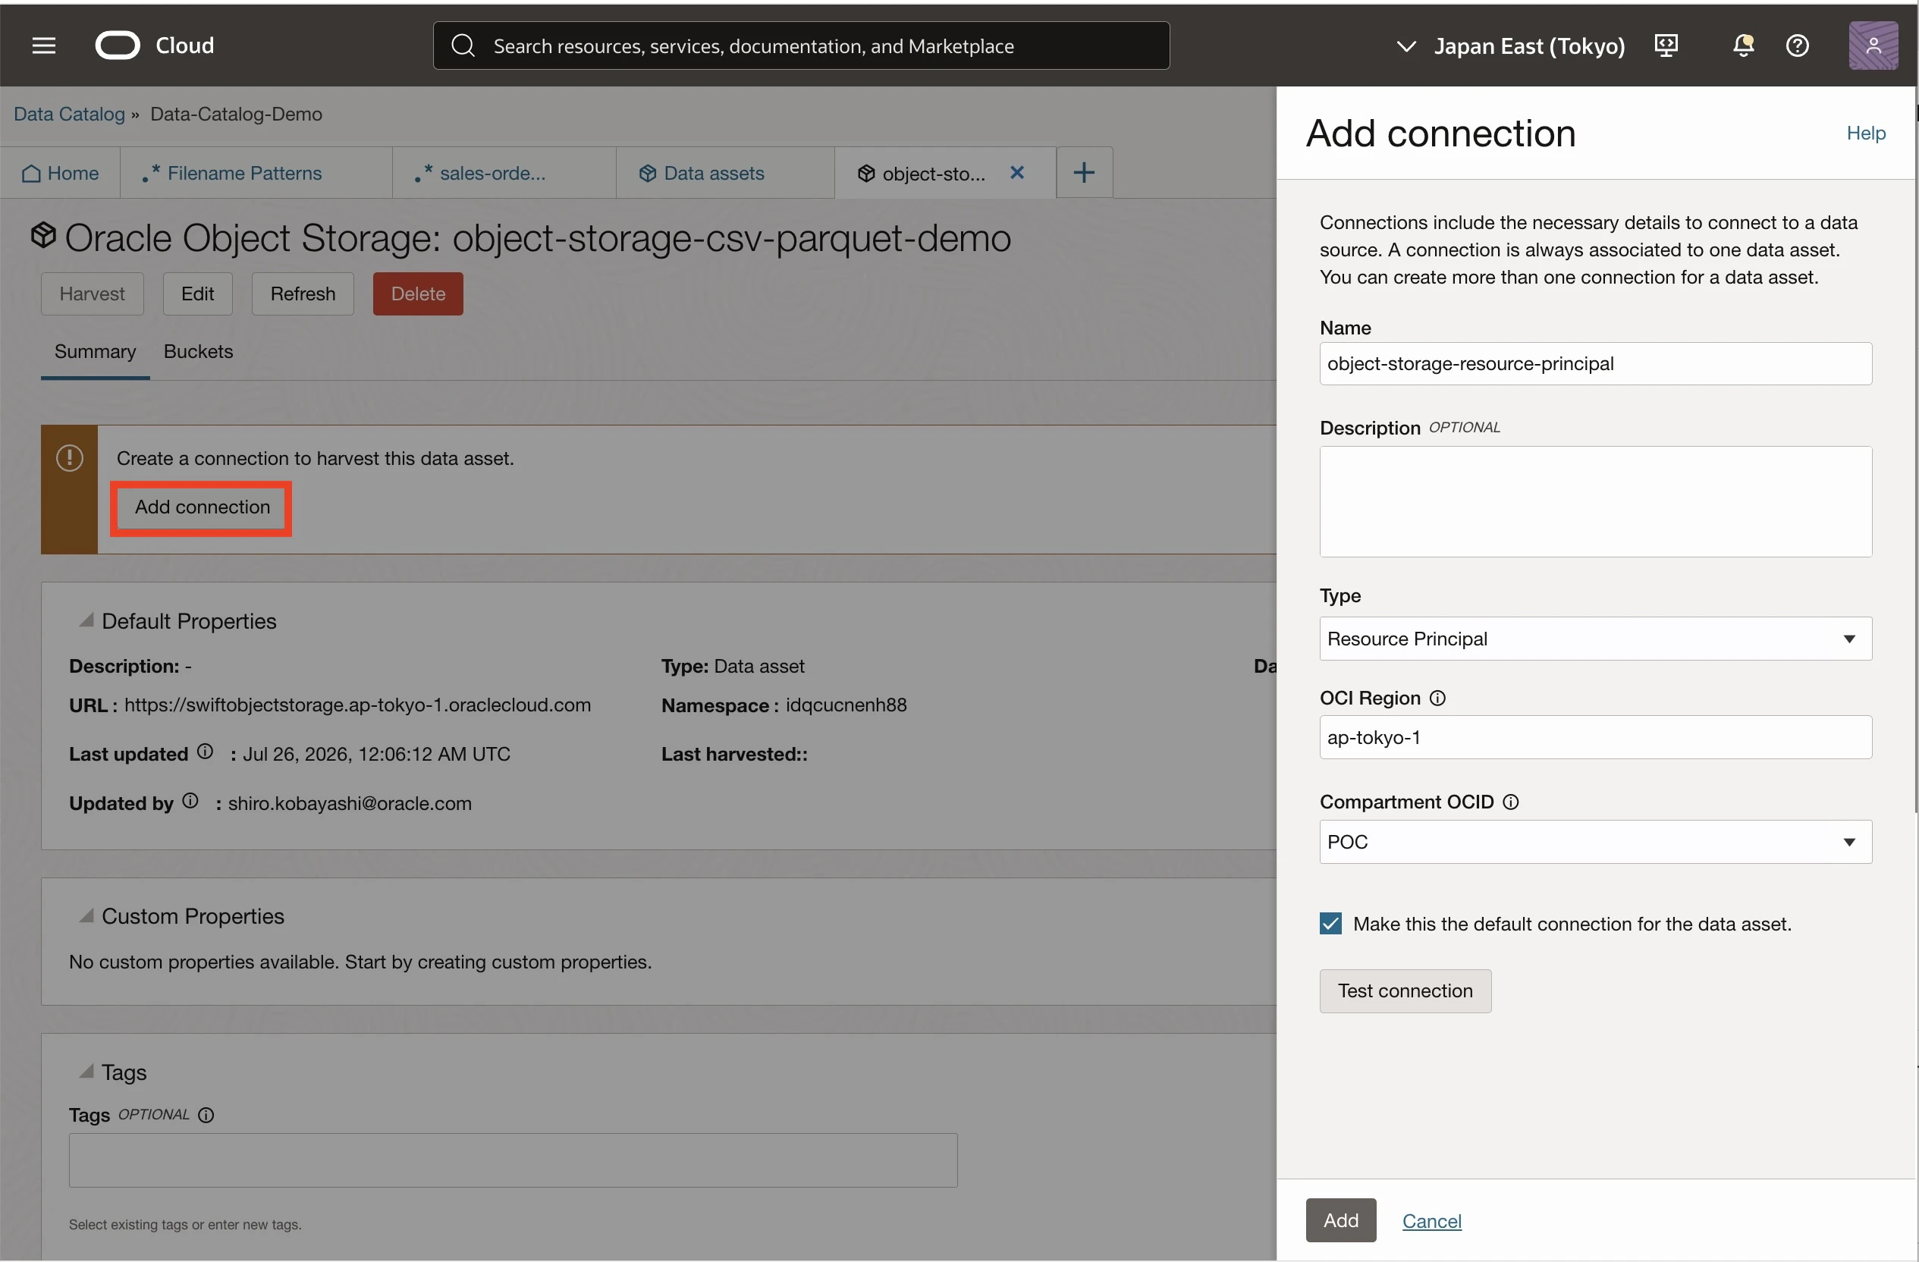Click the Harvest button

tap(93, 294)
